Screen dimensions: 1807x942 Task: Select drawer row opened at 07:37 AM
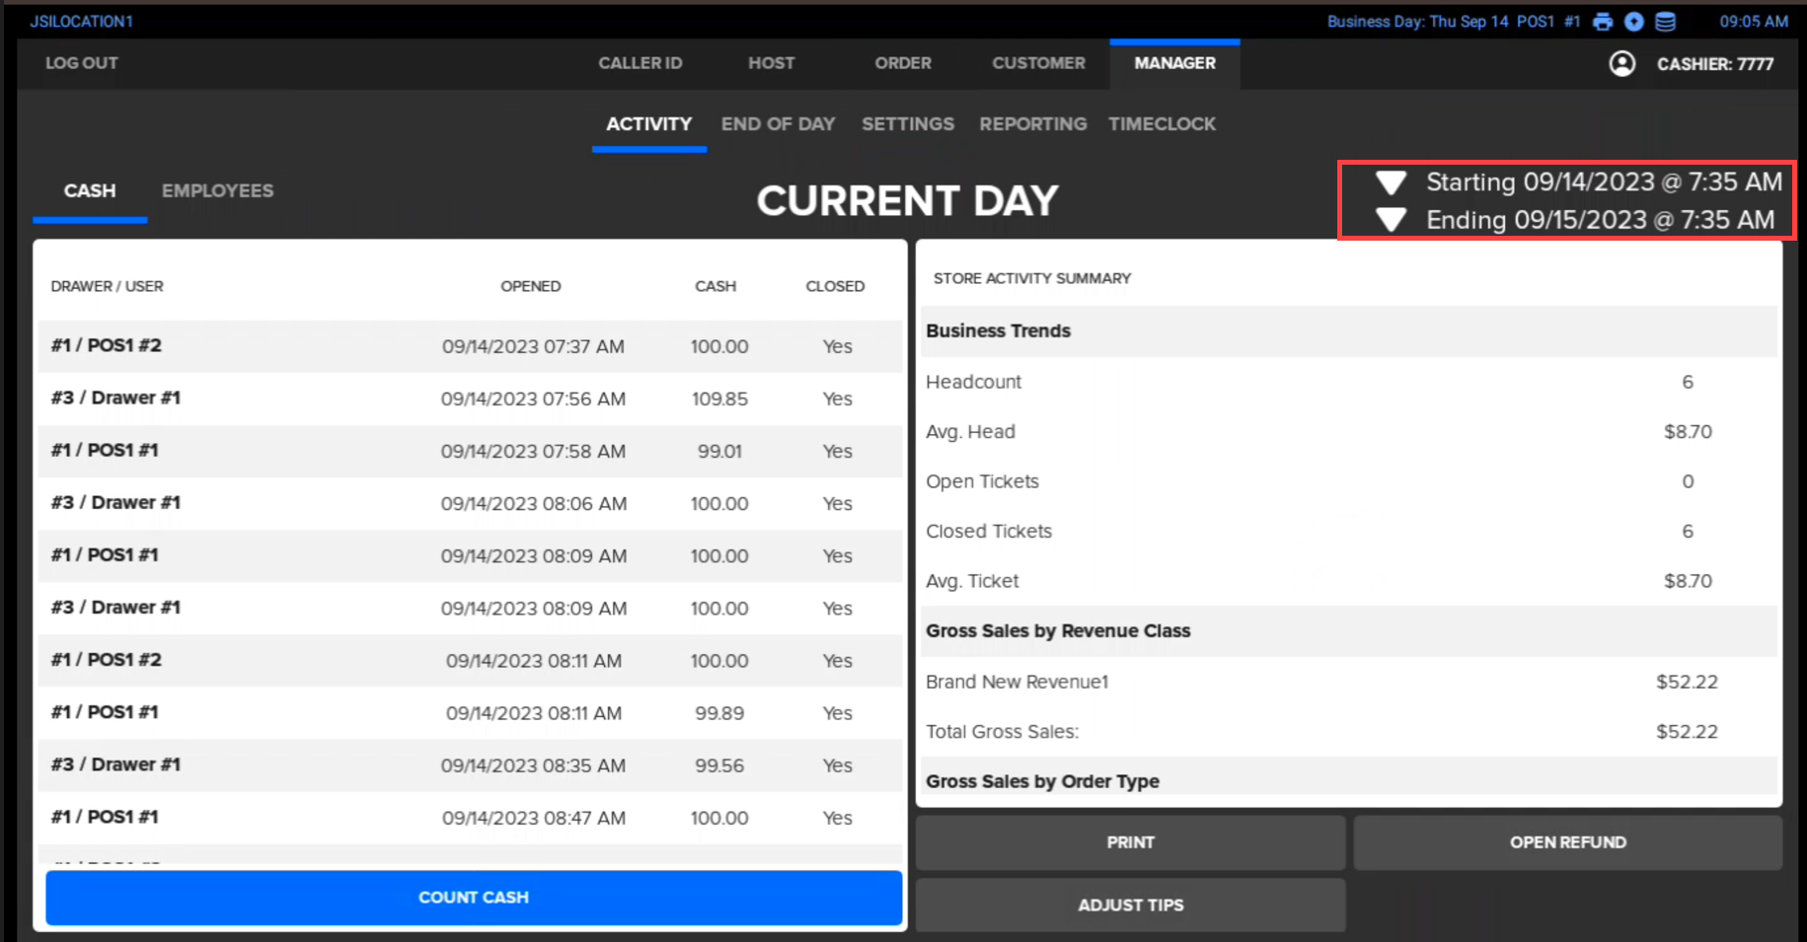click(470, 346)
